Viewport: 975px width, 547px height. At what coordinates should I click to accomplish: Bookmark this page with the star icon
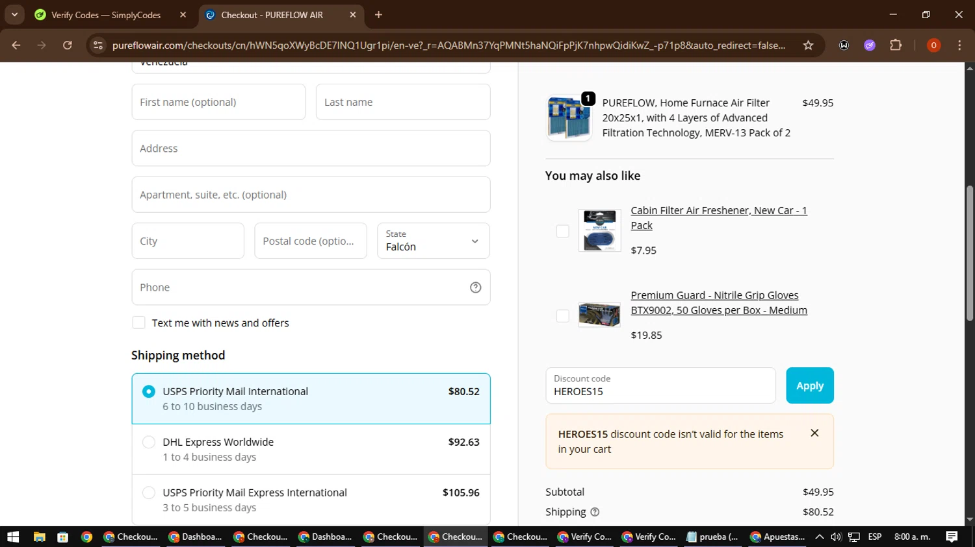click(x=808, y=45)
